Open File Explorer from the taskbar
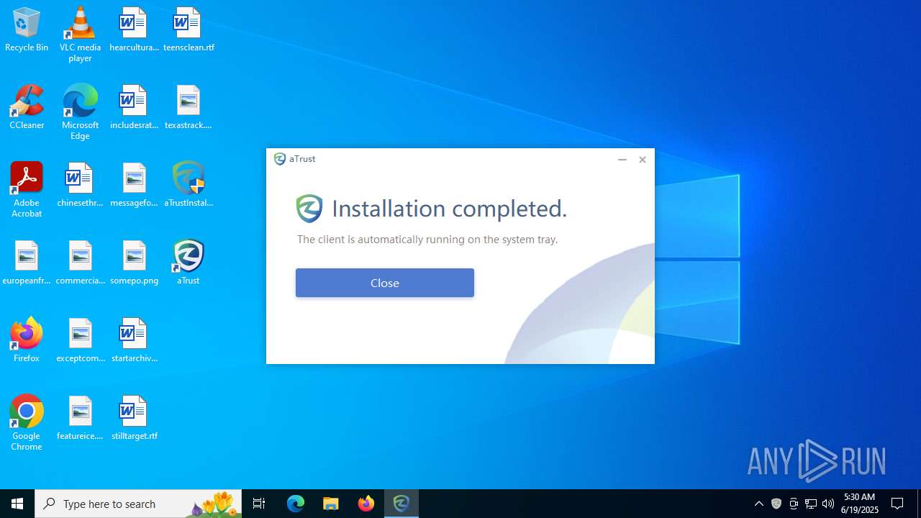The image size is (921, 518). tap(331, 504)
